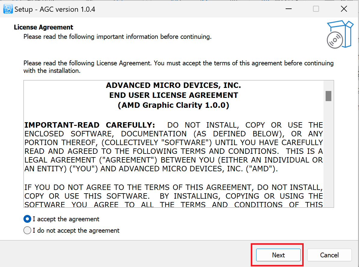Choose "I do not accept the agreement" option
The width and height of the screenshot is (359, 267).
point(27,231)
